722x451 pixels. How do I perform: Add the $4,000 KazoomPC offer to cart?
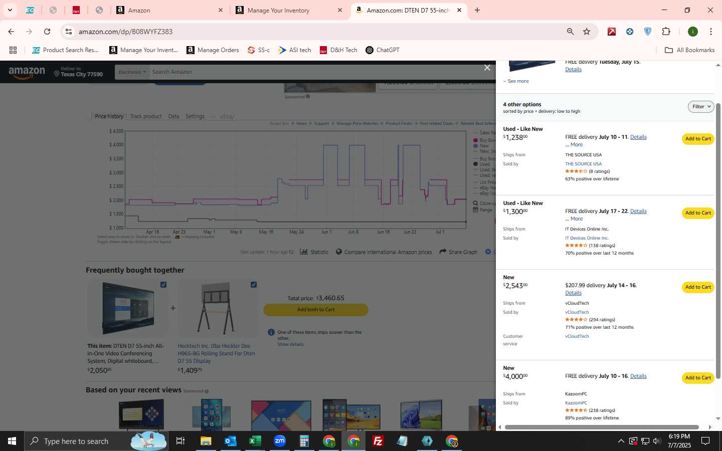[x=698, y=378]
